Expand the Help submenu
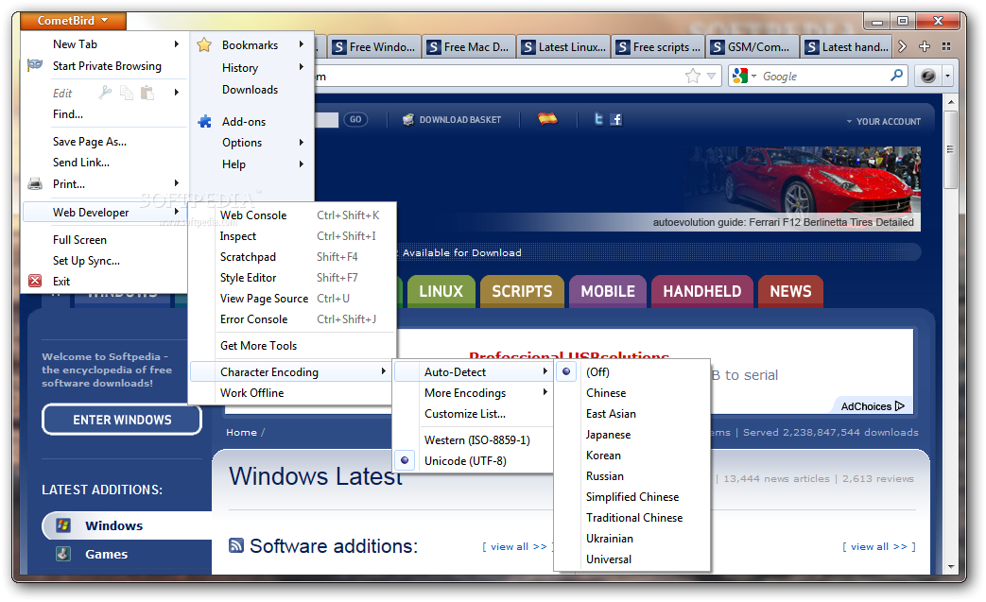The height and width of the screenshot is (602, 986). (x=252, y=164)
